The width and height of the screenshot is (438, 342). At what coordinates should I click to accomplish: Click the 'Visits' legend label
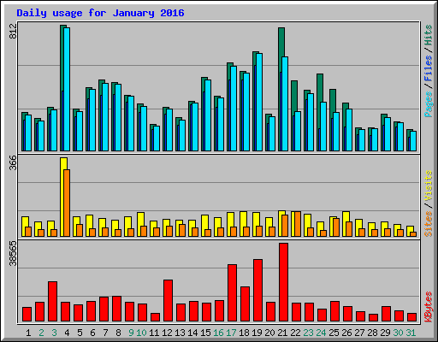(x=429, y=186)
